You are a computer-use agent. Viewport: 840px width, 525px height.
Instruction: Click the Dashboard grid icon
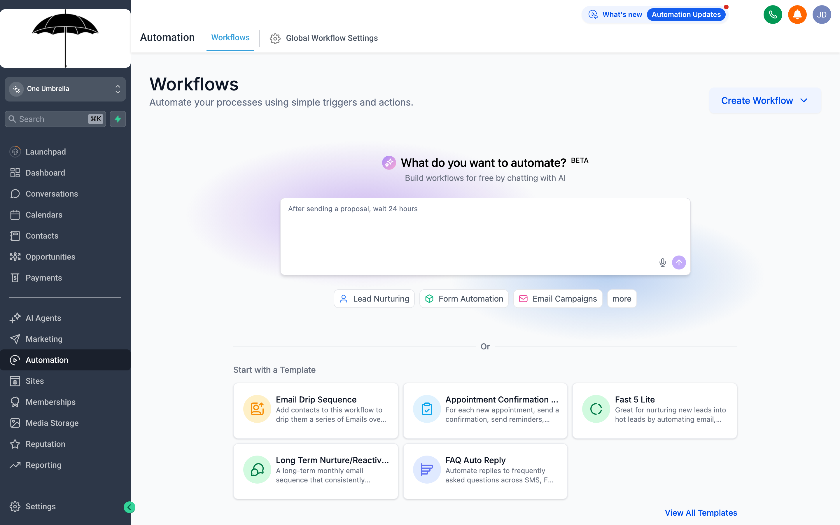(x=15, y=173)
